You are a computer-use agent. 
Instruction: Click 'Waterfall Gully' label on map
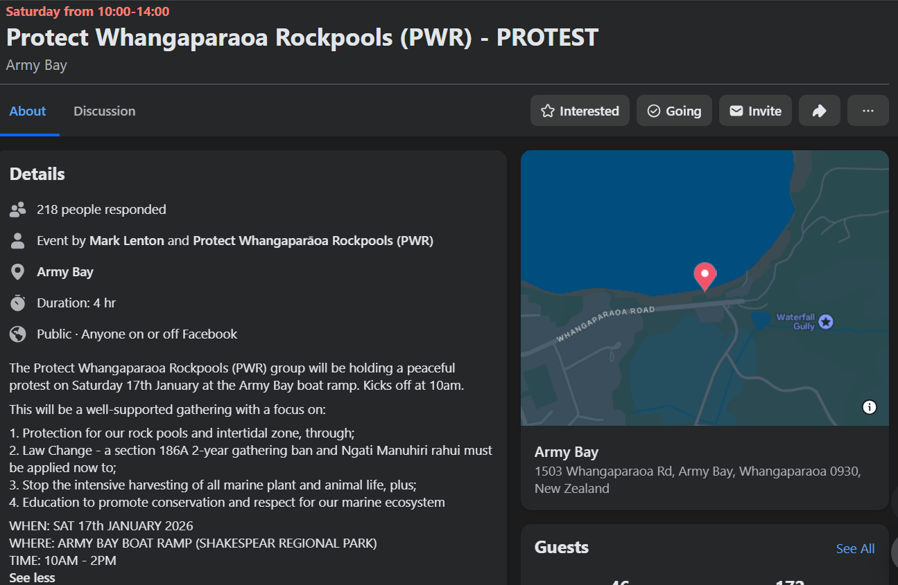(795, 321)
